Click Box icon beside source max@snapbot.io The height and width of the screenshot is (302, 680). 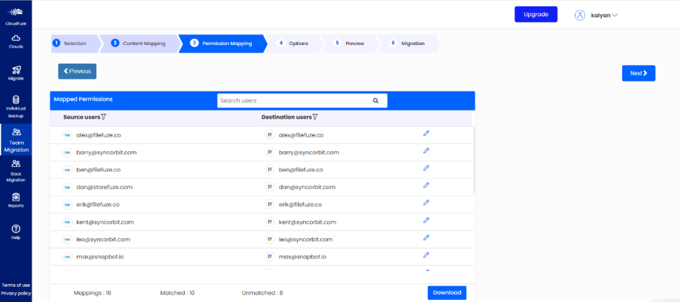[x=67, y=256]
